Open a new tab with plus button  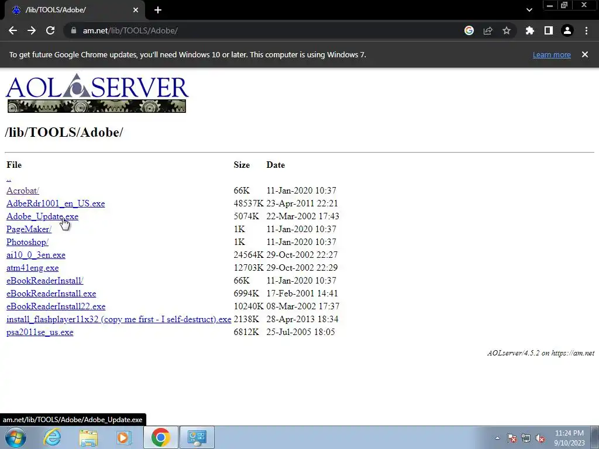point(158,10)
